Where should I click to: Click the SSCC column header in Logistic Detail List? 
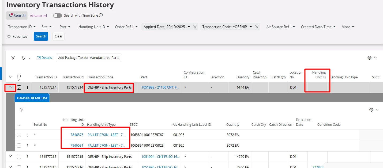134,125
